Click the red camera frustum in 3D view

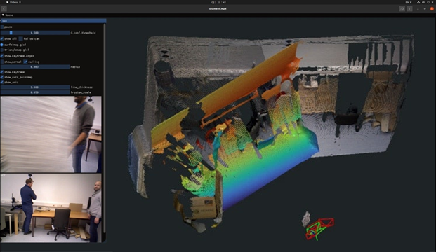(326, 223)
